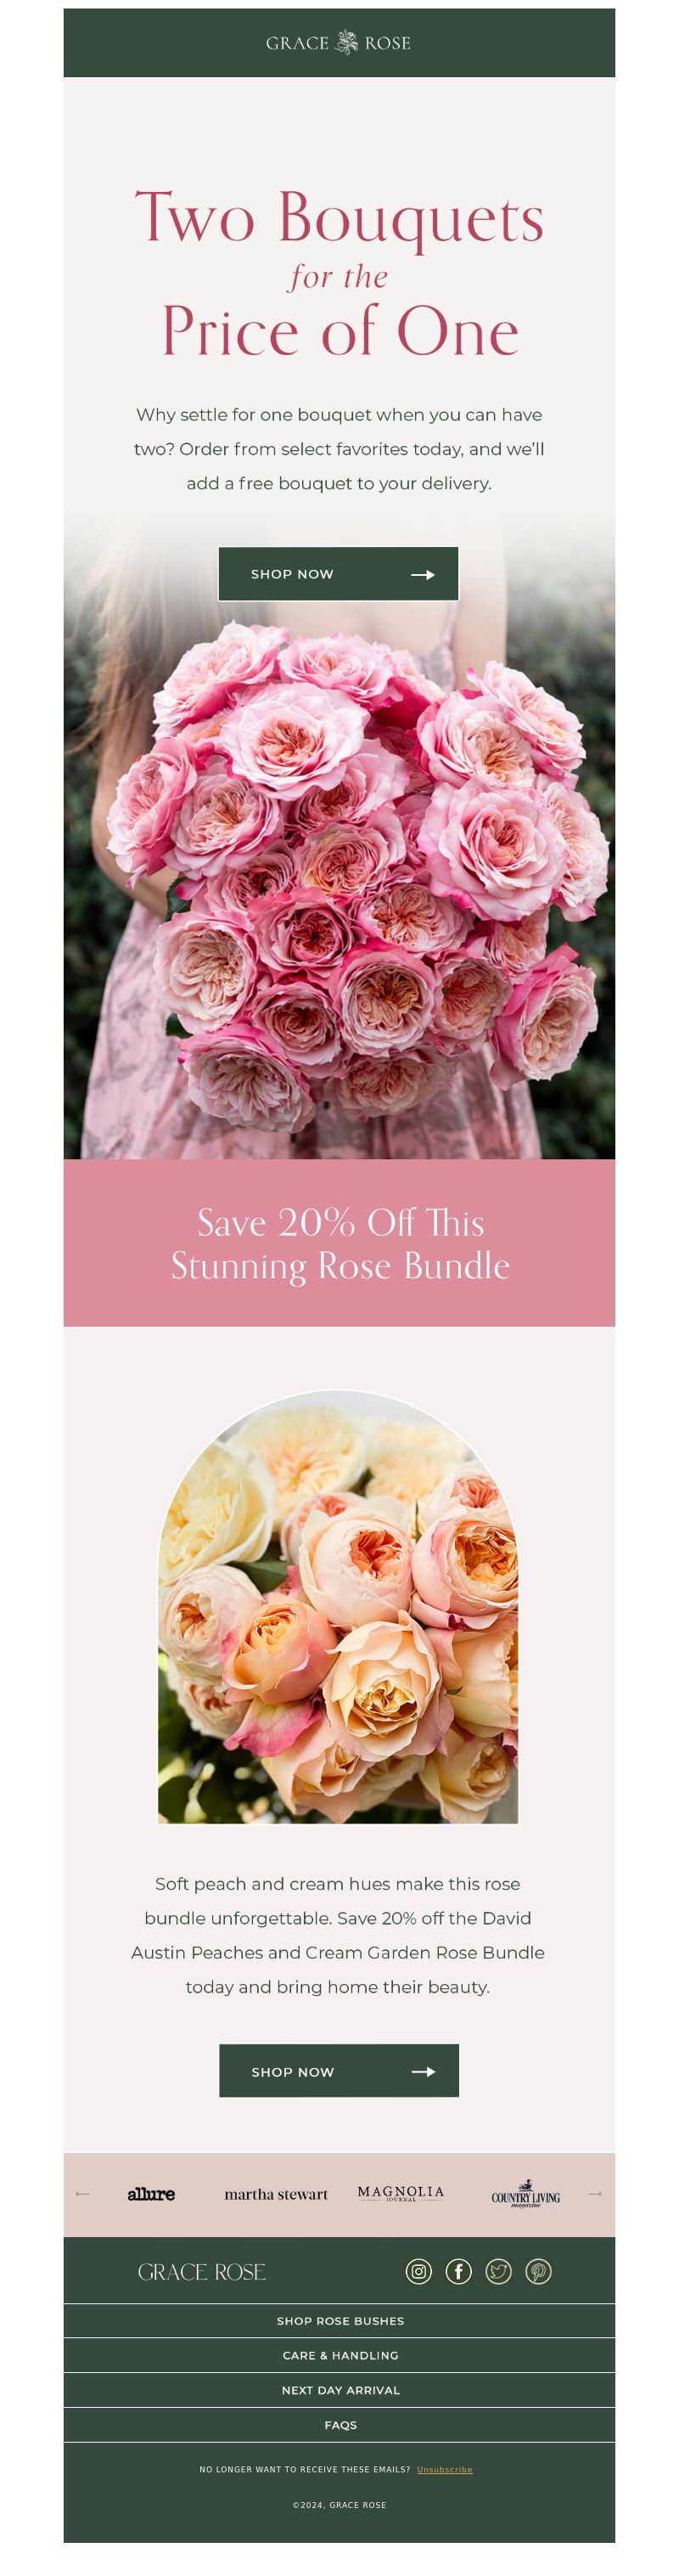Click the Grace Rose header logo
679x2576 pixels.
338,43
